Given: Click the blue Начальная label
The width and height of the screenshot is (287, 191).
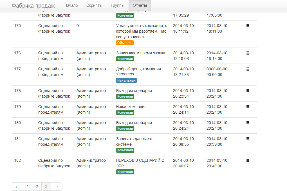Looking at the screenshot, I should click(x=126, y=80).
